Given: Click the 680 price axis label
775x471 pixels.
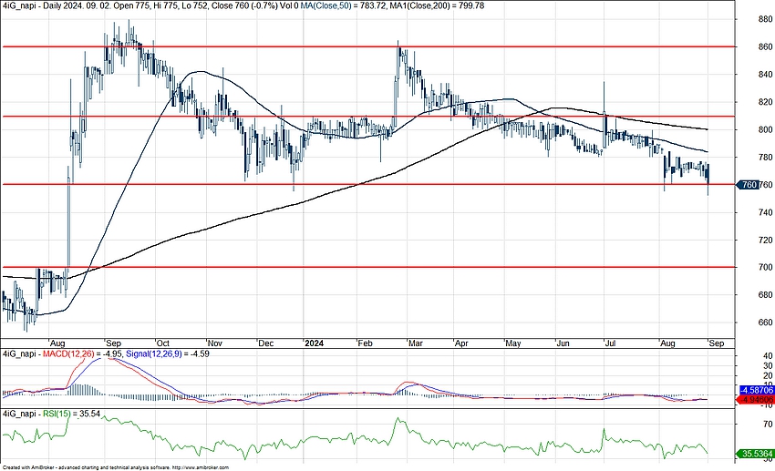Looking at the screenshot, I should point(765,295).
